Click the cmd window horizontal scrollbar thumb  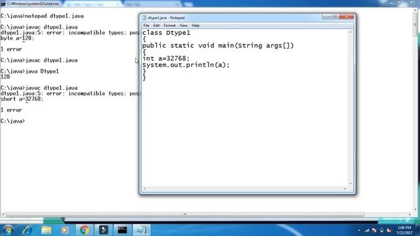185,214
